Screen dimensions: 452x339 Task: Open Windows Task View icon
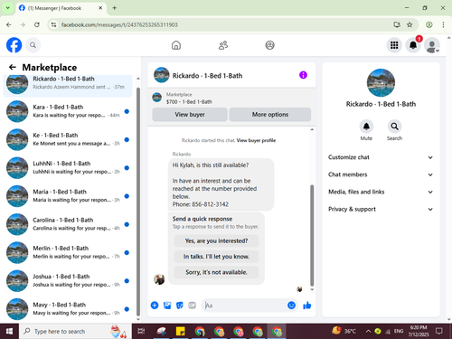(141, 331)
